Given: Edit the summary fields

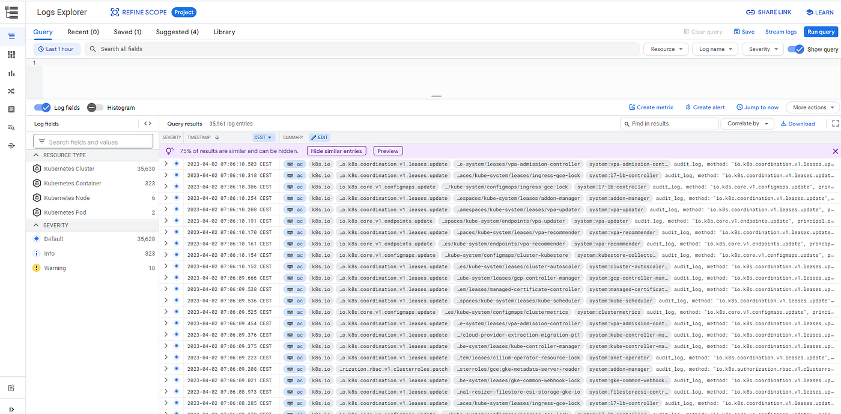Looking at the screenshot, I should point(319,137).
